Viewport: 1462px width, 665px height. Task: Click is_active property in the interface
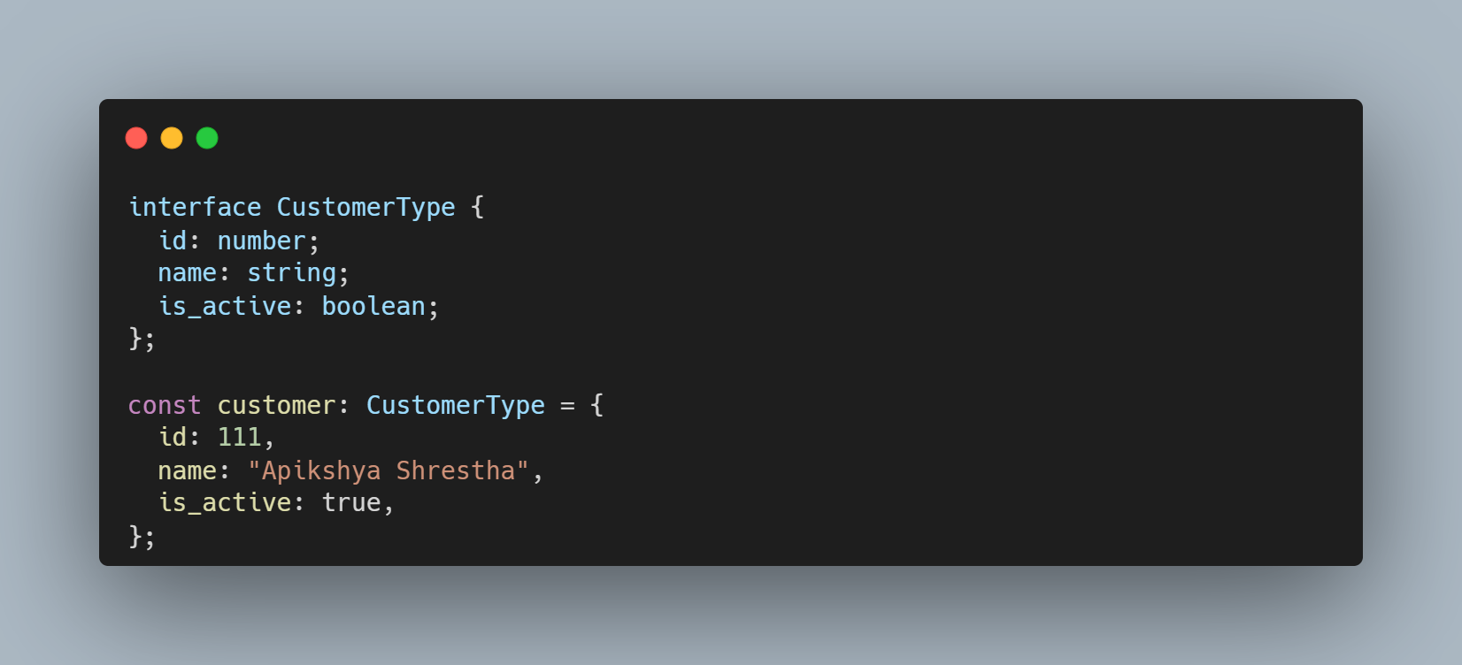[225, 306]
